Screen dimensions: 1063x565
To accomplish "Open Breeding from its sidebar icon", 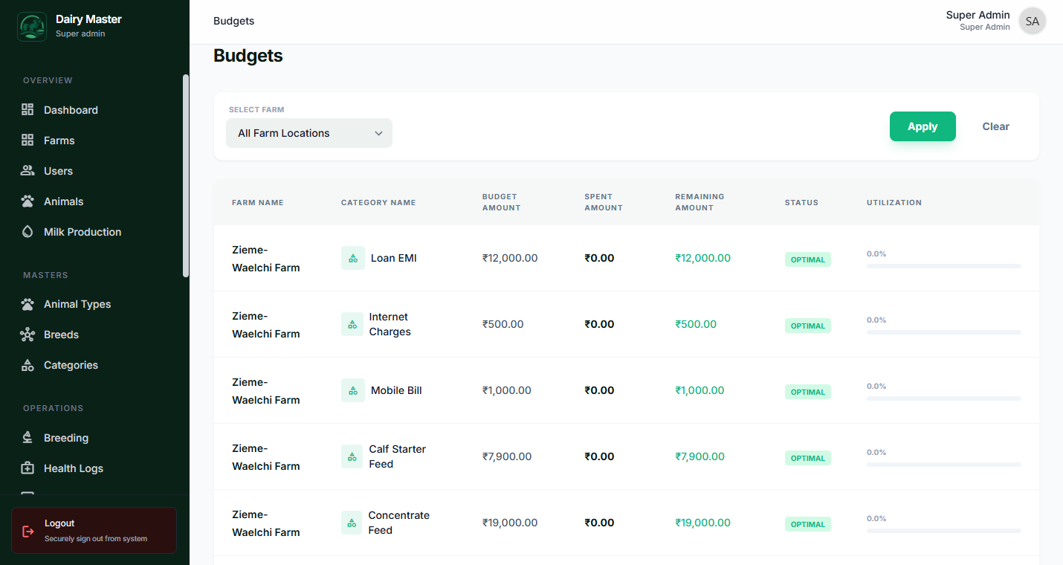I will coord(28,437).
